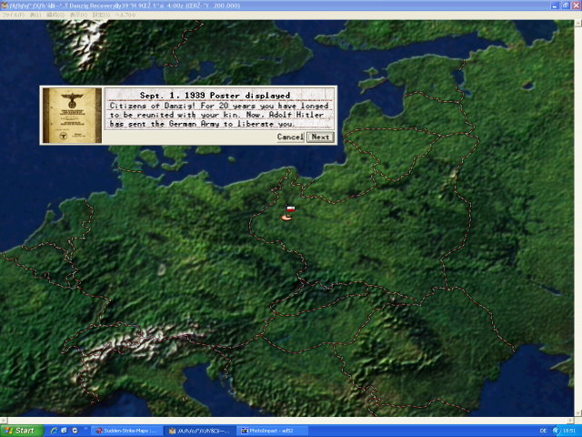Select the Nazi eagle poster thumbnail
This screenshot has width=582, height=437.
click(x=72, y=116)
